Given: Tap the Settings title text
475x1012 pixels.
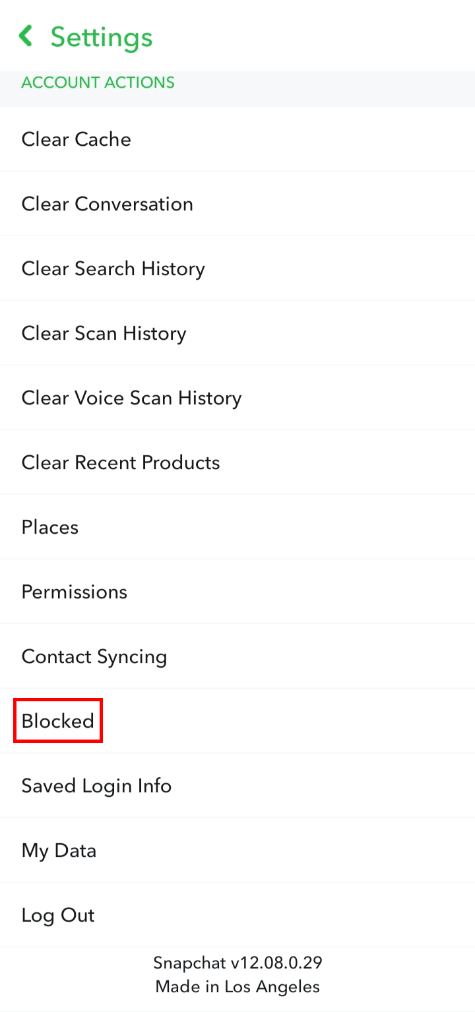Looking at the screenshot, I should pyautogui.click(x=102, y=38).
